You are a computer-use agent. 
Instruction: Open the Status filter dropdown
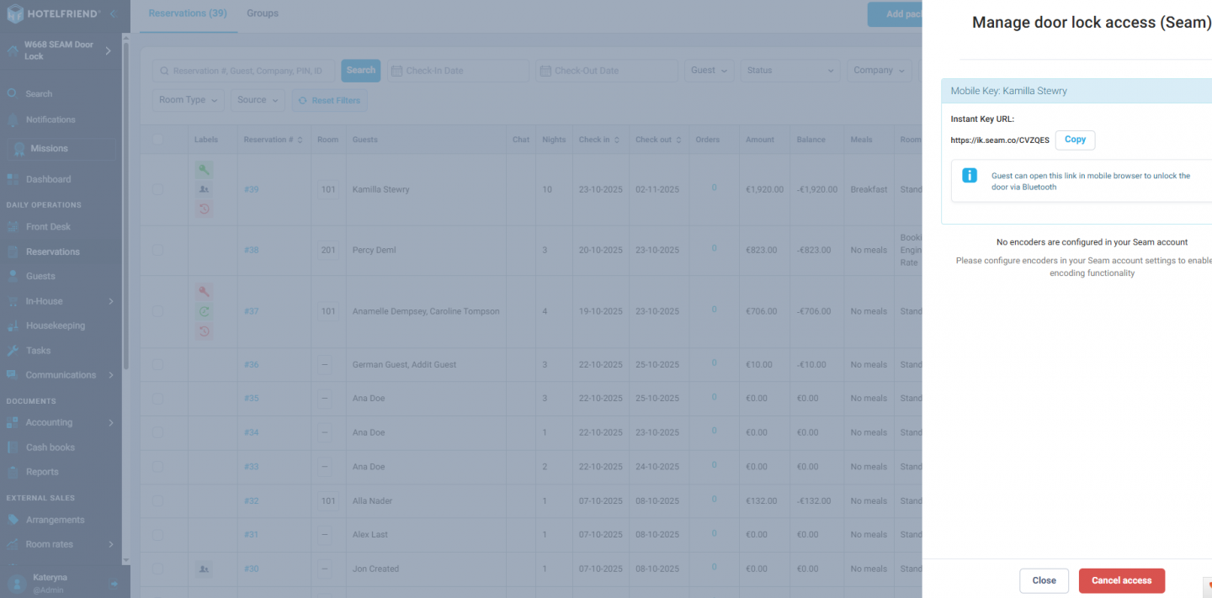click(x=790, y=71)
